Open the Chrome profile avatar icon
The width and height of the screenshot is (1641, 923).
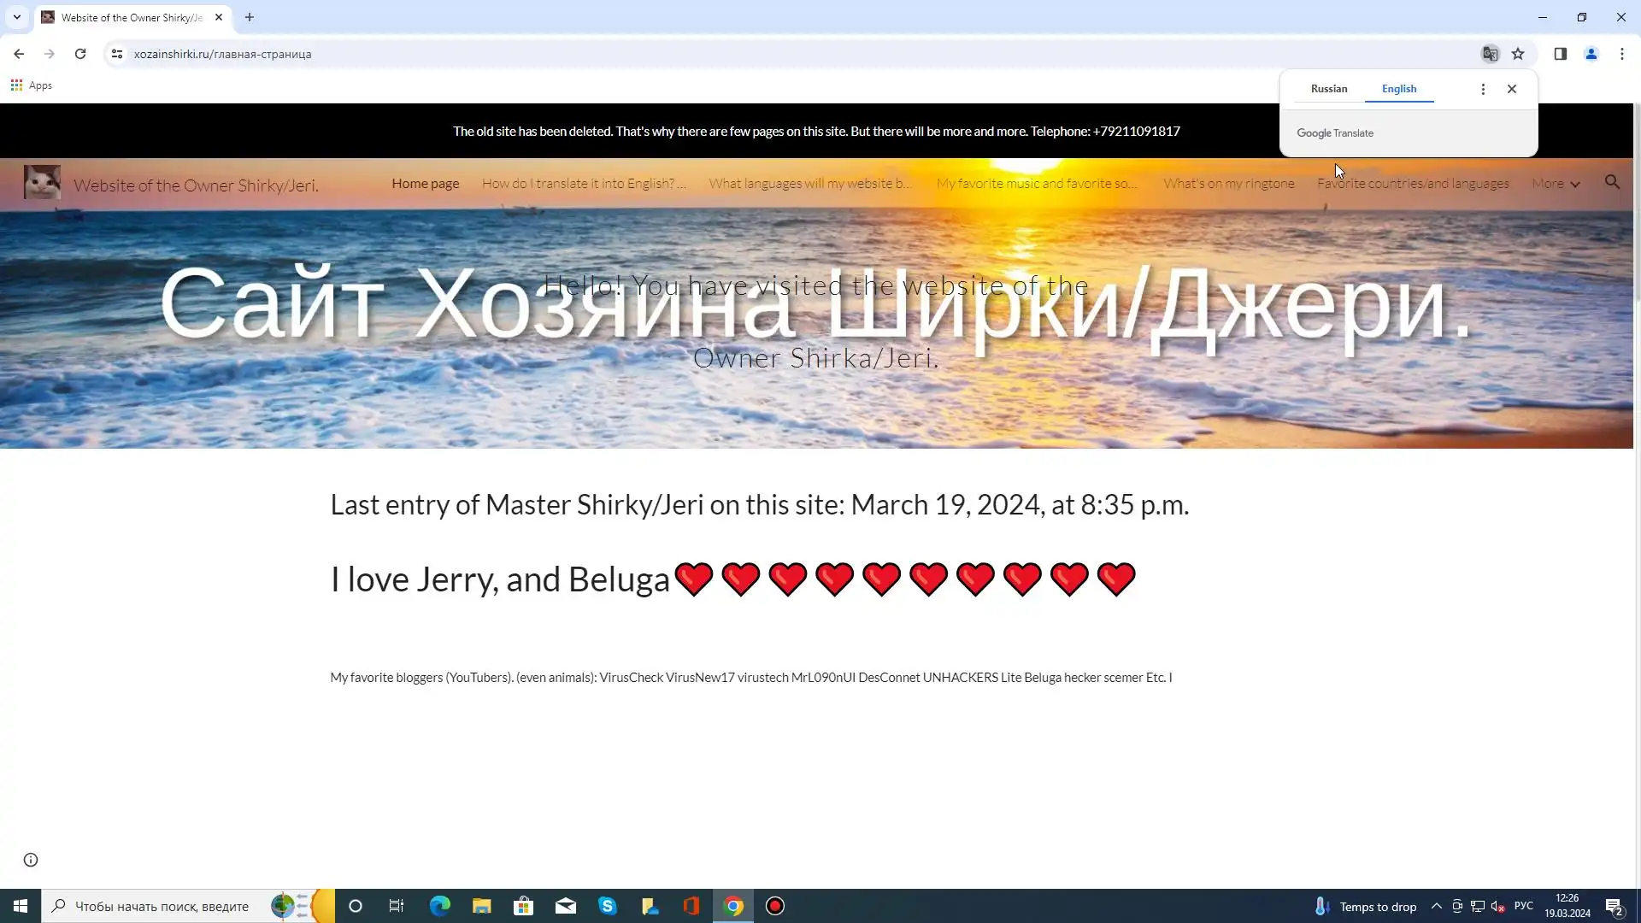[1591, 54]
